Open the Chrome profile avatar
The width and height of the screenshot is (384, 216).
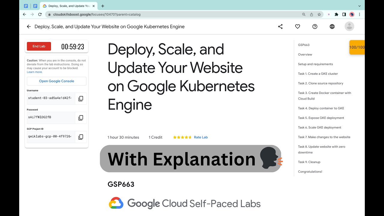[x=352, y=14]
